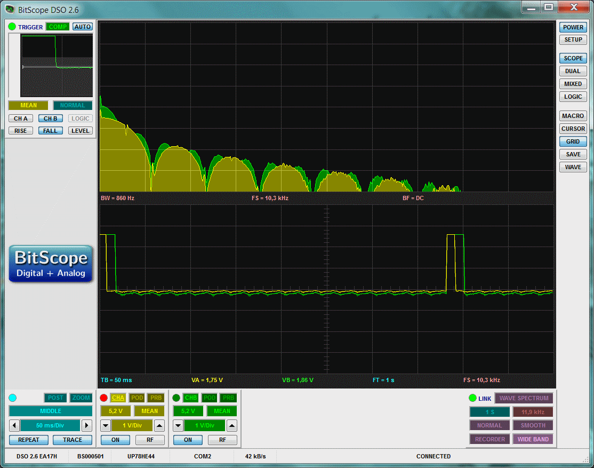Click the green trigger status light

pos(12,27)
